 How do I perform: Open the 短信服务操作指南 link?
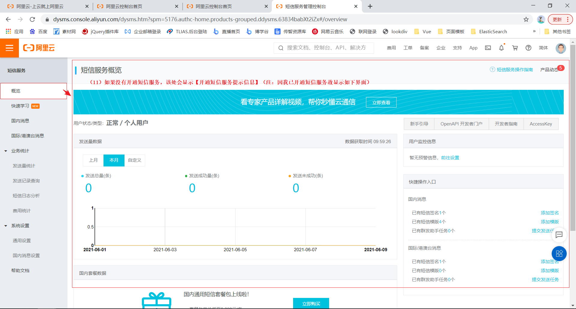click(x=511, y=69)
